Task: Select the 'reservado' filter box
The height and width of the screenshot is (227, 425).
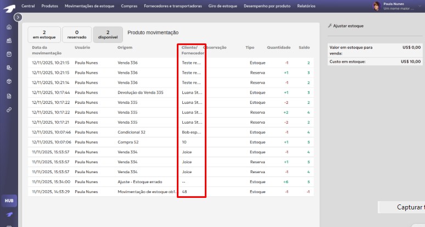Action: (76, 35)
